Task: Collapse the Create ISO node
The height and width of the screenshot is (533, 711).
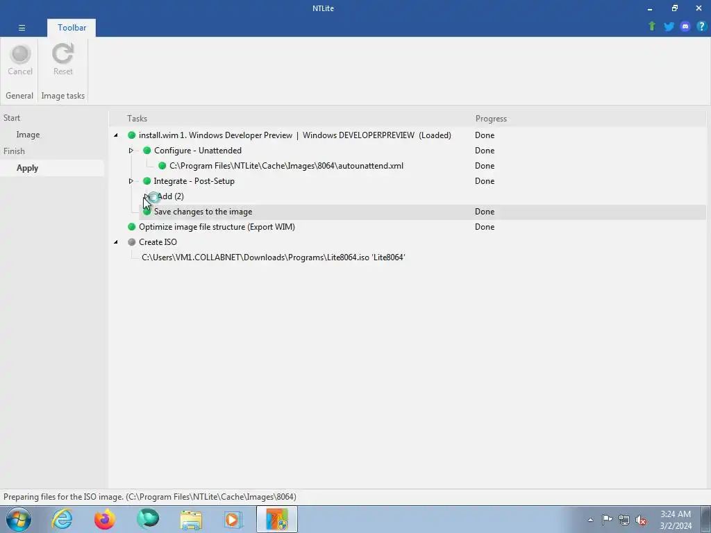Action: pyautogui.click(x=116, y=242)
